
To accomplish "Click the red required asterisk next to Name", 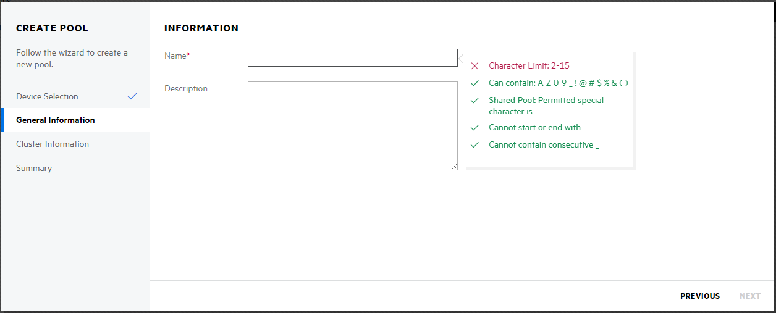I will click(188, 56).
